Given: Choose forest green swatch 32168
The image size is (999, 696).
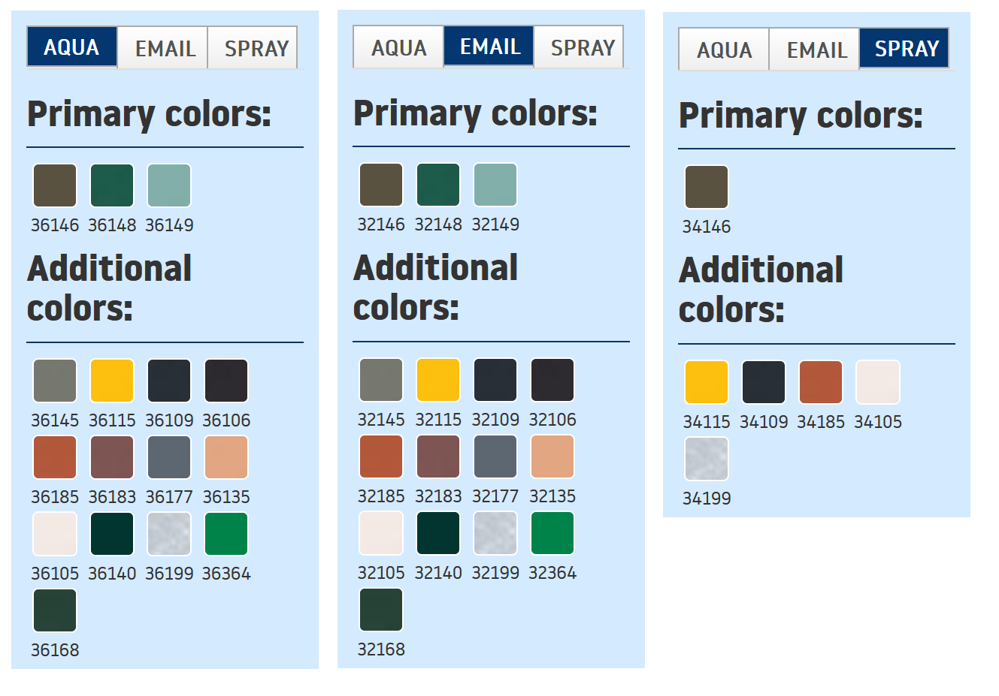Looking at the screenshot, I should pyautogui.click(x=381, y=610).
